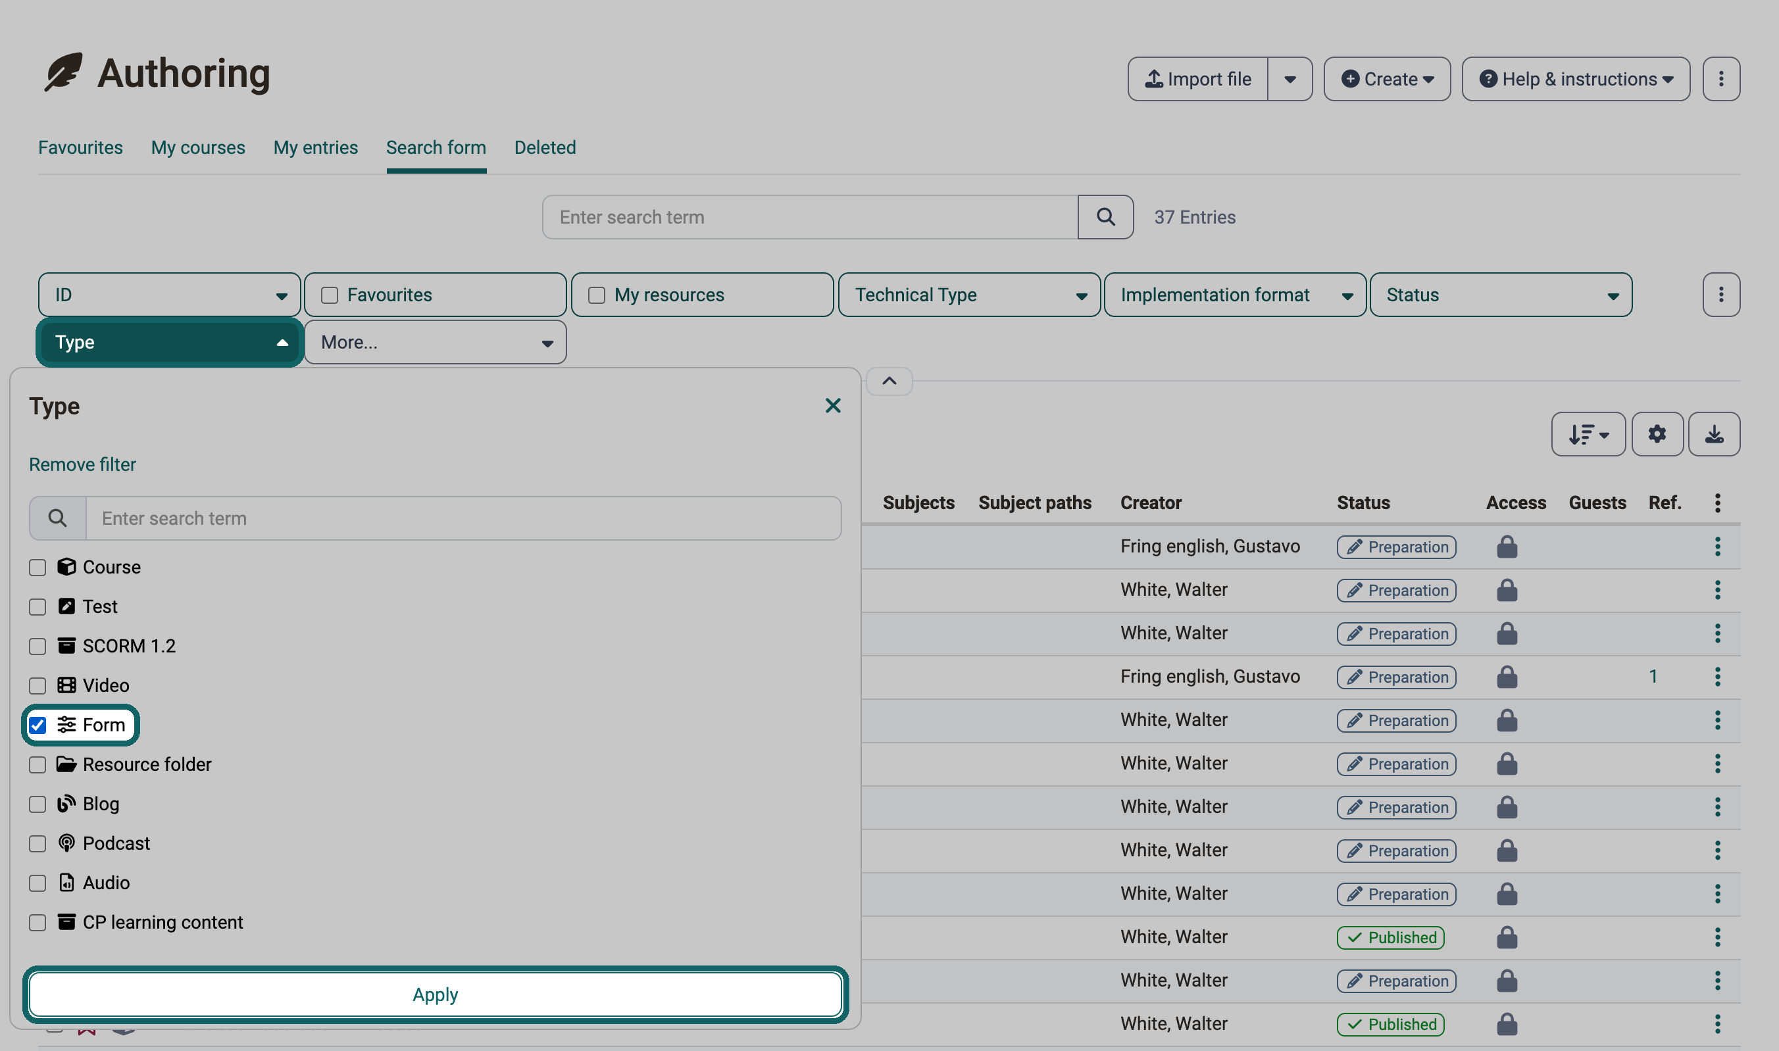Expand the Technical Type dropdown
Viewport: 1779px width, 1051px height.
[x=968, y=295]
